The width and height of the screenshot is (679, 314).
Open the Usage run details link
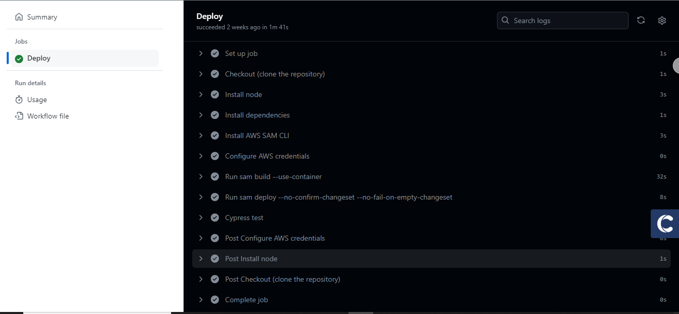click(37, 100)
